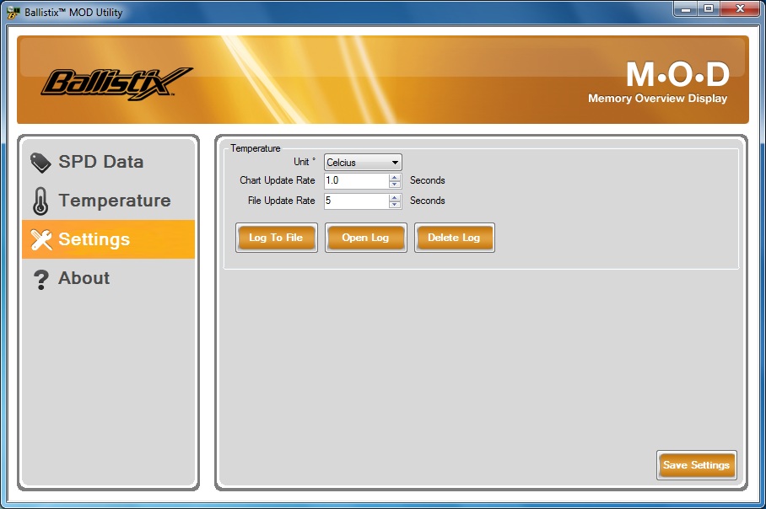Minimize the Ballistix MOD Utility window
766x509 pixels.
click(686, 9)
